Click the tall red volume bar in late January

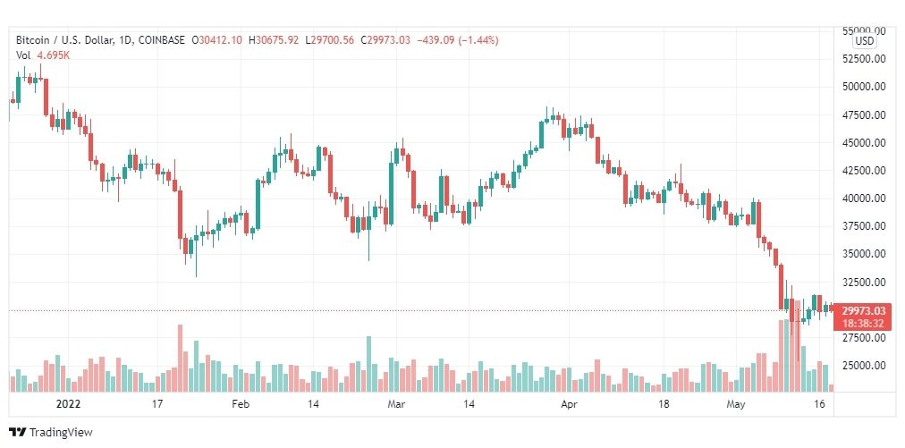tap(180, 359)
